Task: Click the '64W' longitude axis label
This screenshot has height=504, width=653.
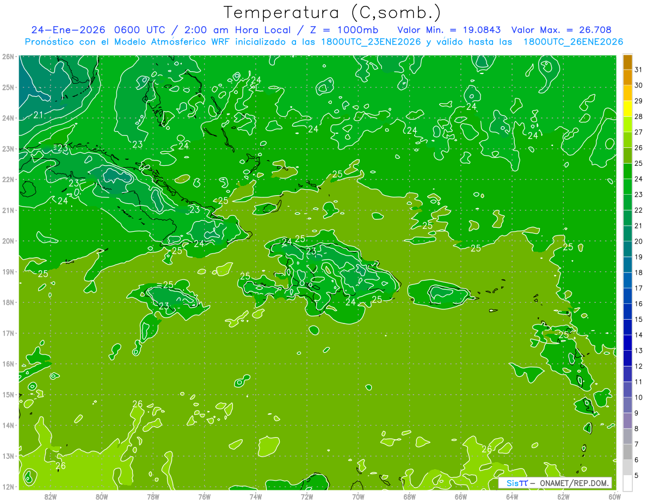Action: click(x=512, y=496)
